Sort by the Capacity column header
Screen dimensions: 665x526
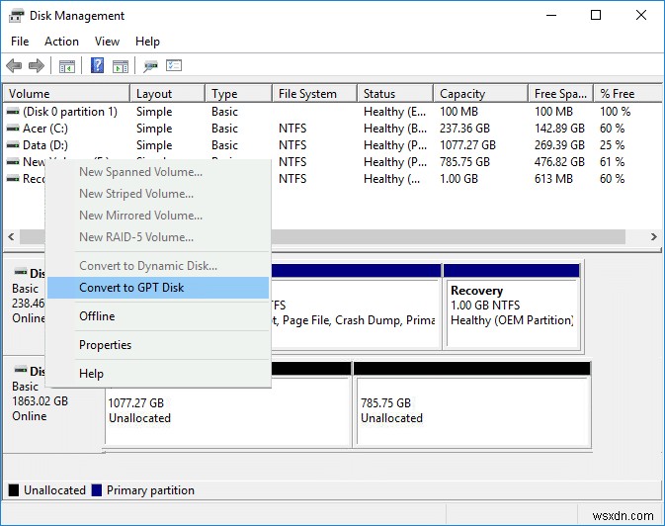pos(481,94)
